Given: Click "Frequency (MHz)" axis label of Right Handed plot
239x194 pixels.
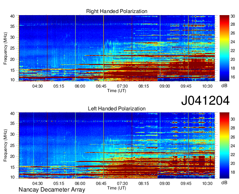Looking at the screenshot, I should [5, 48].
